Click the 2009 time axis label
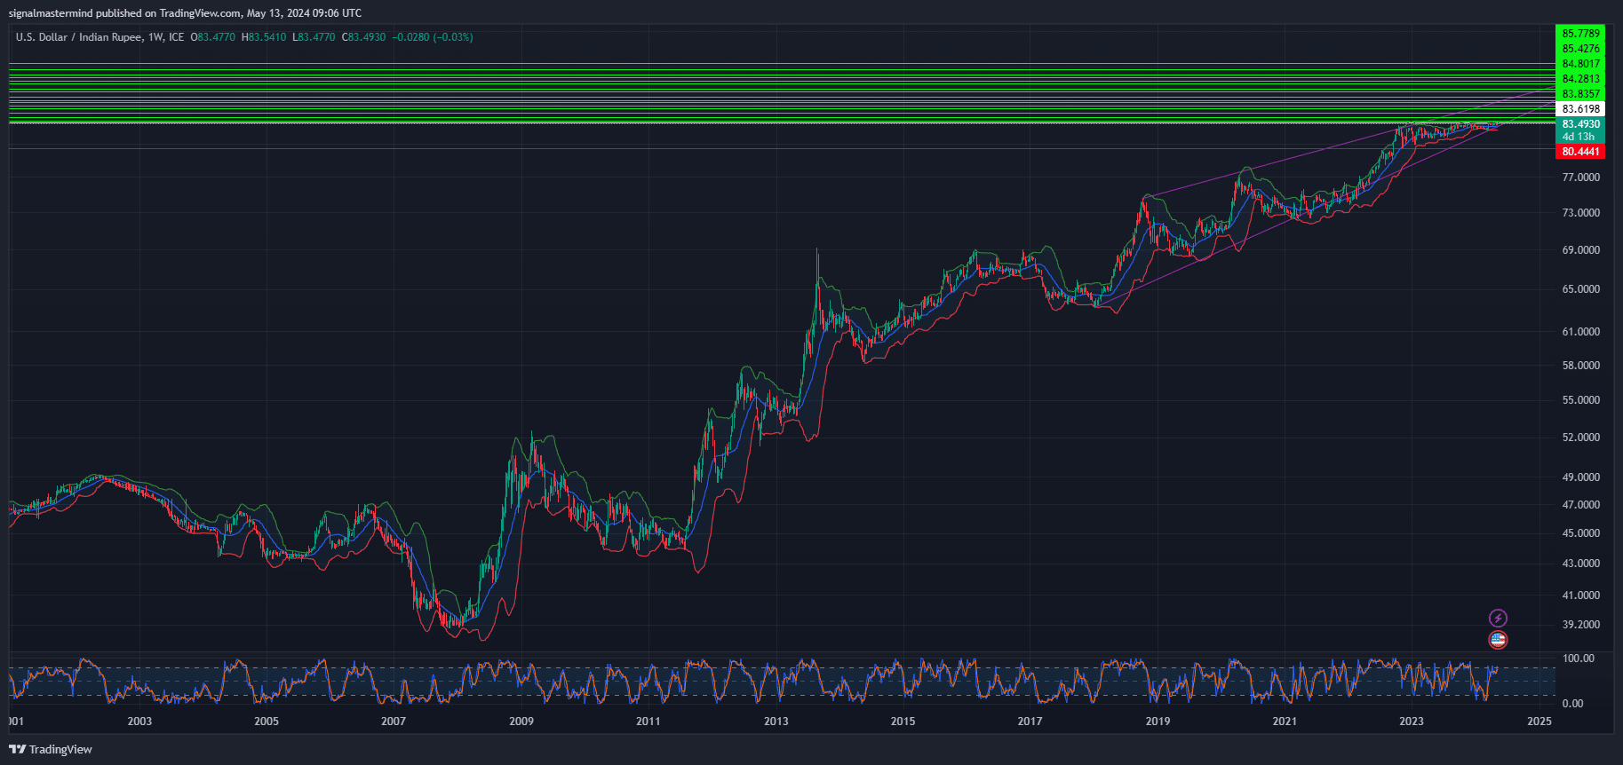Image resolution: width=1623 pixels, height=765 pixels. (521, 722)
